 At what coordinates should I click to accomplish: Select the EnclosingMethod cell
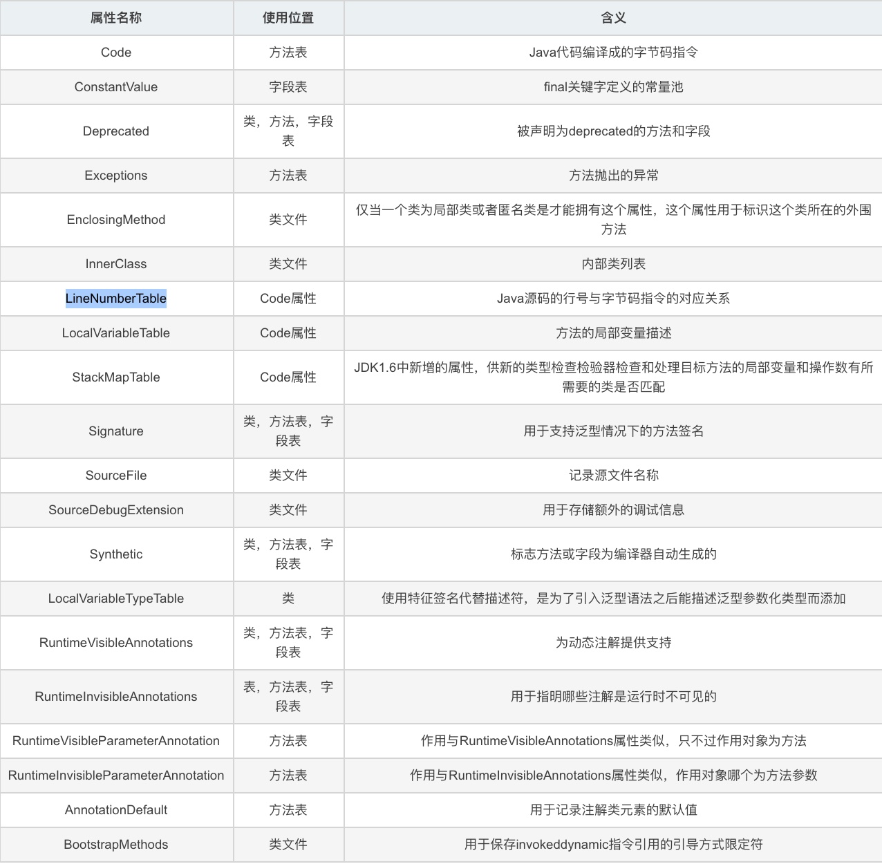(116, 220)
